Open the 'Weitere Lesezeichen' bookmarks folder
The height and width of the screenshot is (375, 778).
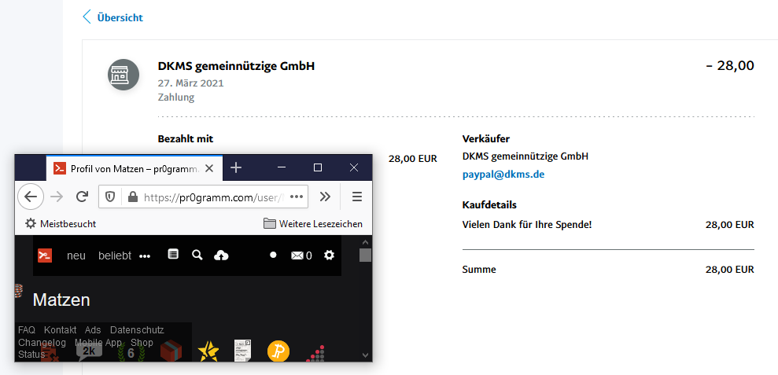pyautogui.click(x=313, y=224)
